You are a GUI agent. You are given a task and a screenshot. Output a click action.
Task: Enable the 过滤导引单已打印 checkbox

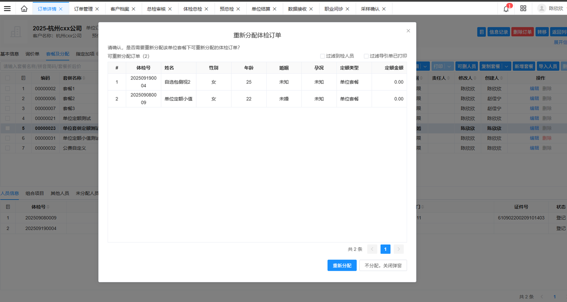point(366,56)
